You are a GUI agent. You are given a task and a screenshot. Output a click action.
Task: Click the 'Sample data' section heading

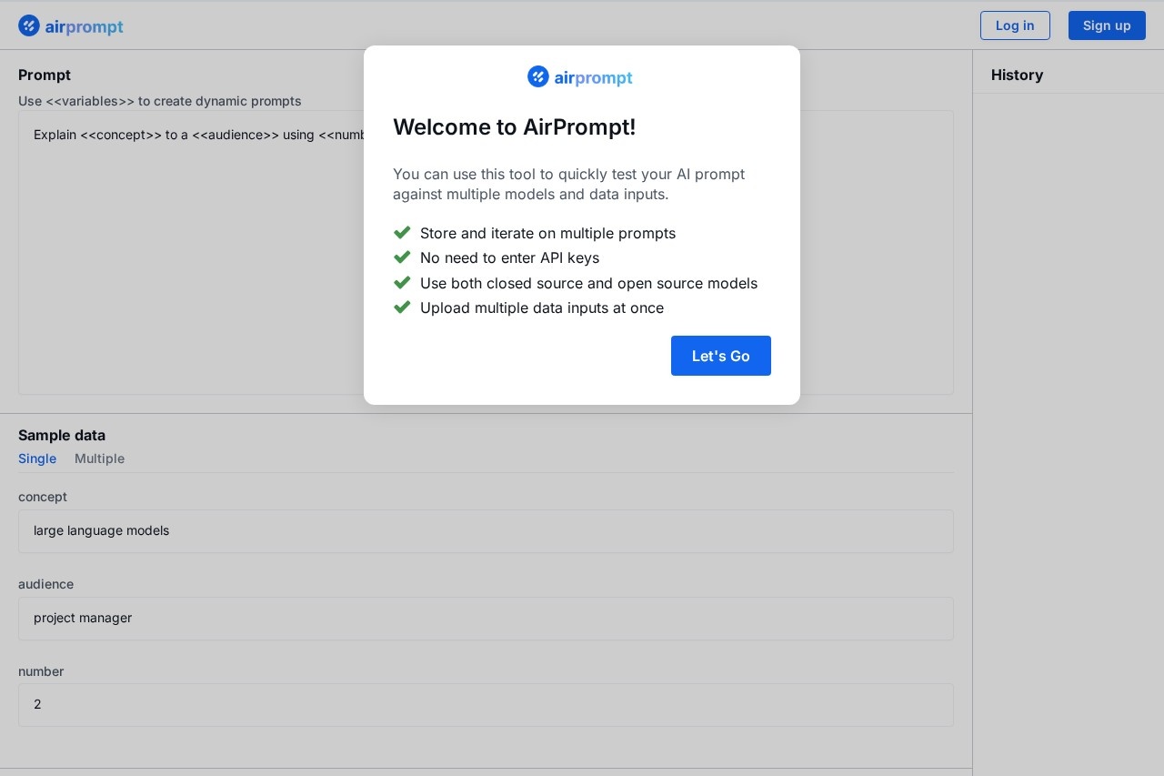[x=62, y=435]
